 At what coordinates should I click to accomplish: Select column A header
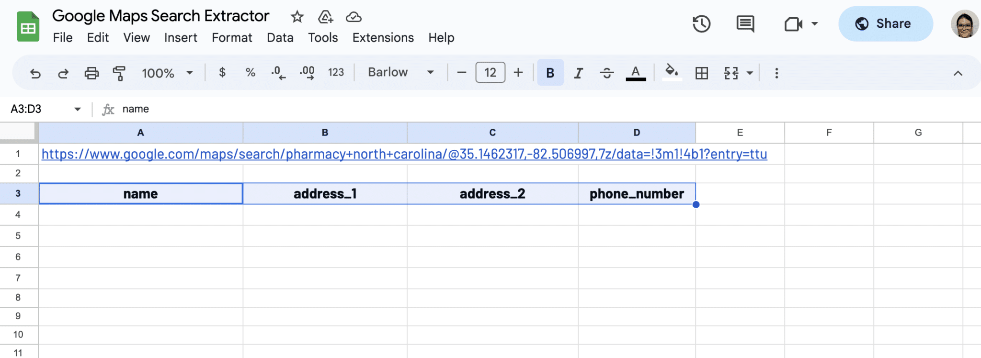141,133
